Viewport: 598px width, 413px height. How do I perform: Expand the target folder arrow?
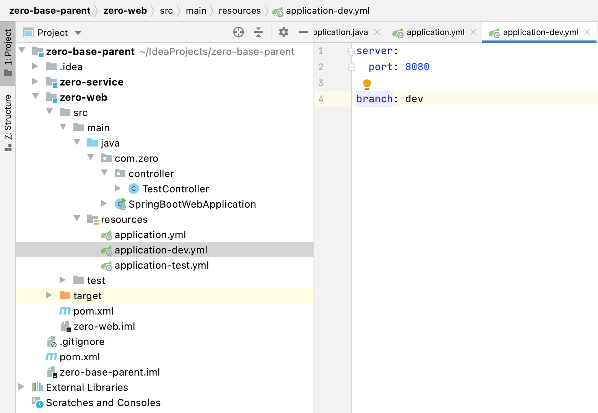tap(49, 295)
